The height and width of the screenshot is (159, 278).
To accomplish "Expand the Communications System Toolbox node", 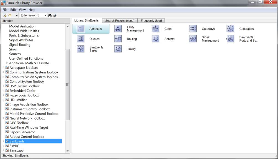I will tap(3, 72).
